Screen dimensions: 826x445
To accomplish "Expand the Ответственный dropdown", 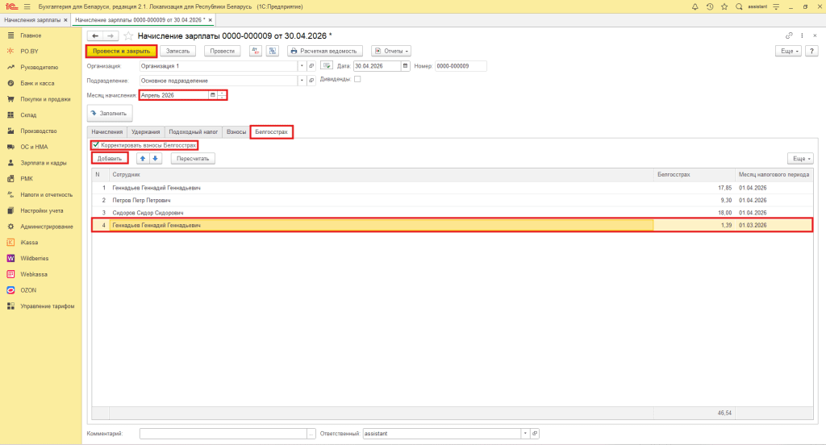I will coord(525,434).
